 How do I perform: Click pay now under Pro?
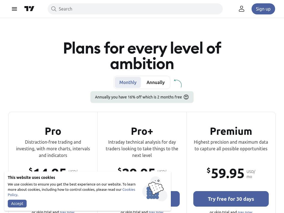67,212
